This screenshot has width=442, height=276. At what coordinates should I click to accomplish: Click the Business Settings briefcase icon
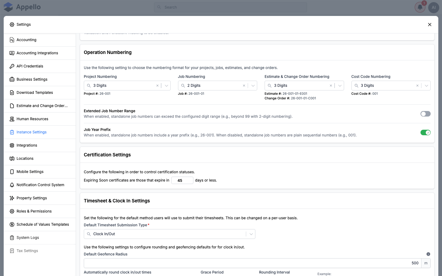(12, 79)
